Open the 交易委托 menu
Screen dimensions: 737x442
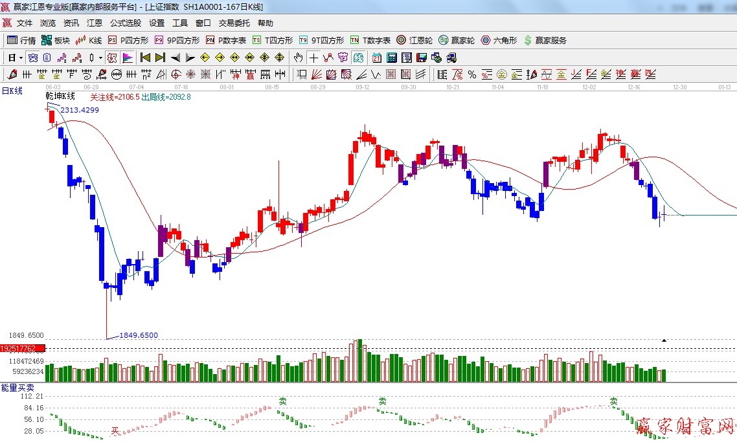point(234,23)
